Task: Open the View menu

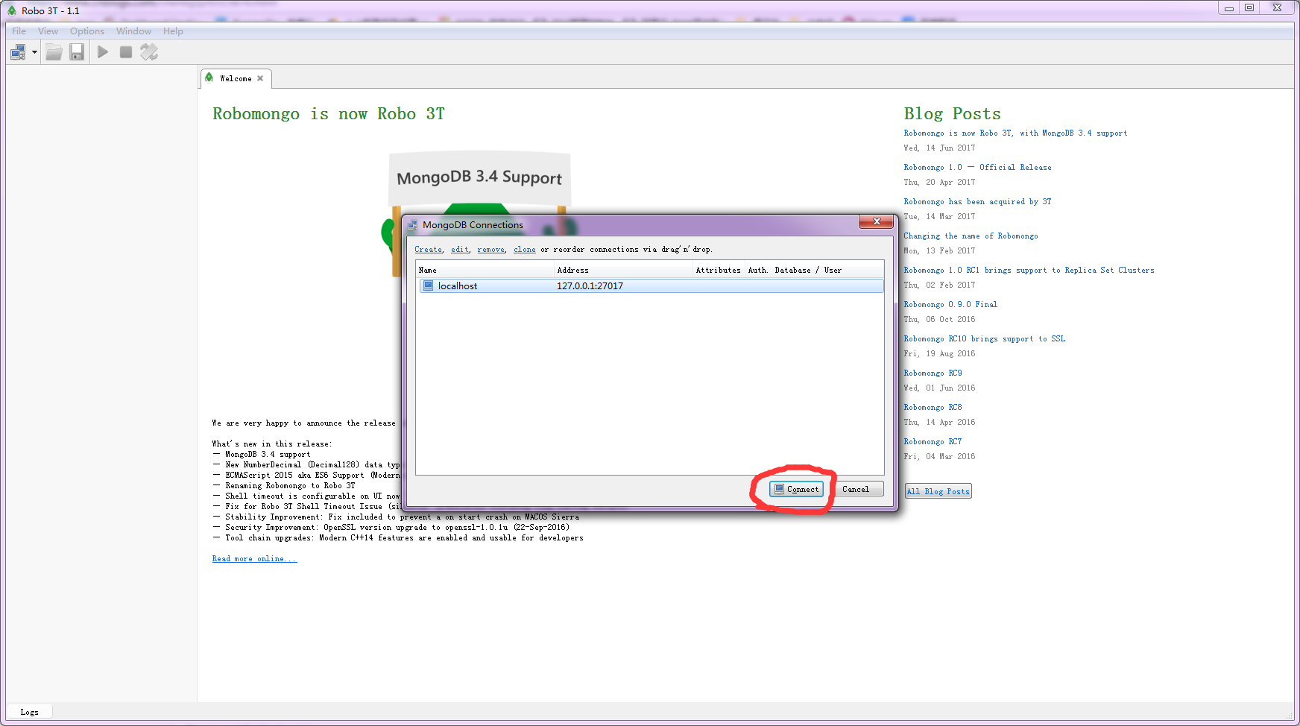Action: coord(48,31)
